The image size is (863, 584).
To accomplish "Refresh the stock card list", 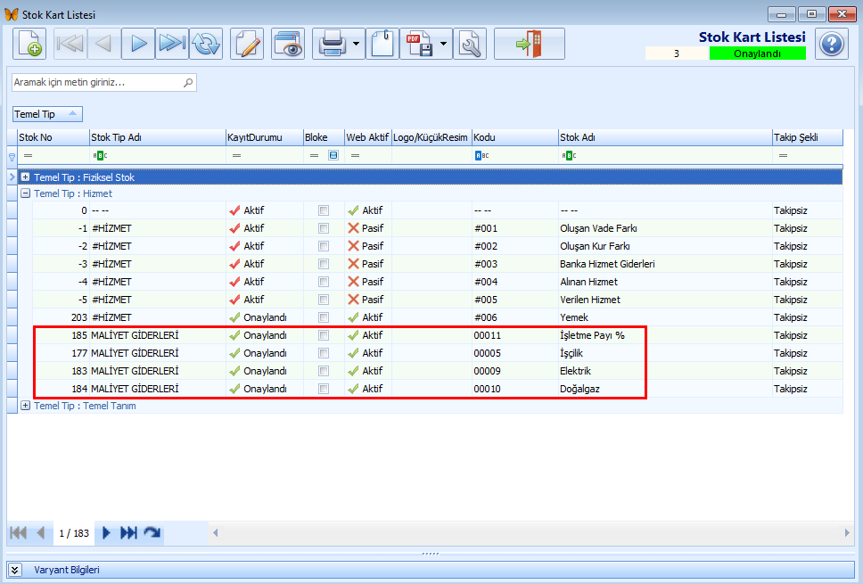I will (x=206, y=44).
